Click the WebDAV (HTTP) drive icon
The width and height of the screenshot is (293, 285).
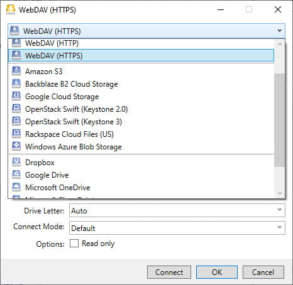pos(16,43)
